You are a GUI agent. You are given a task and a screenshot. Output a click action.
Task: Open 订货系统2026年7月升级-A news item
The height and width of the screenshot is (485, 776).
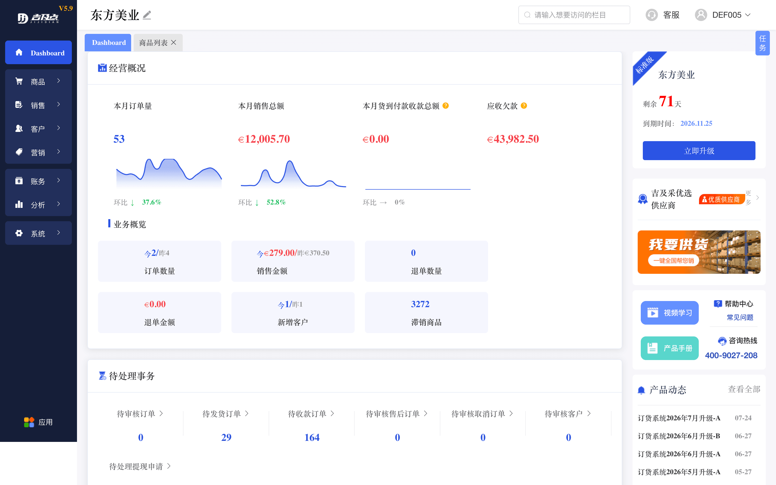pyautogui.click(x=679, y=418)
